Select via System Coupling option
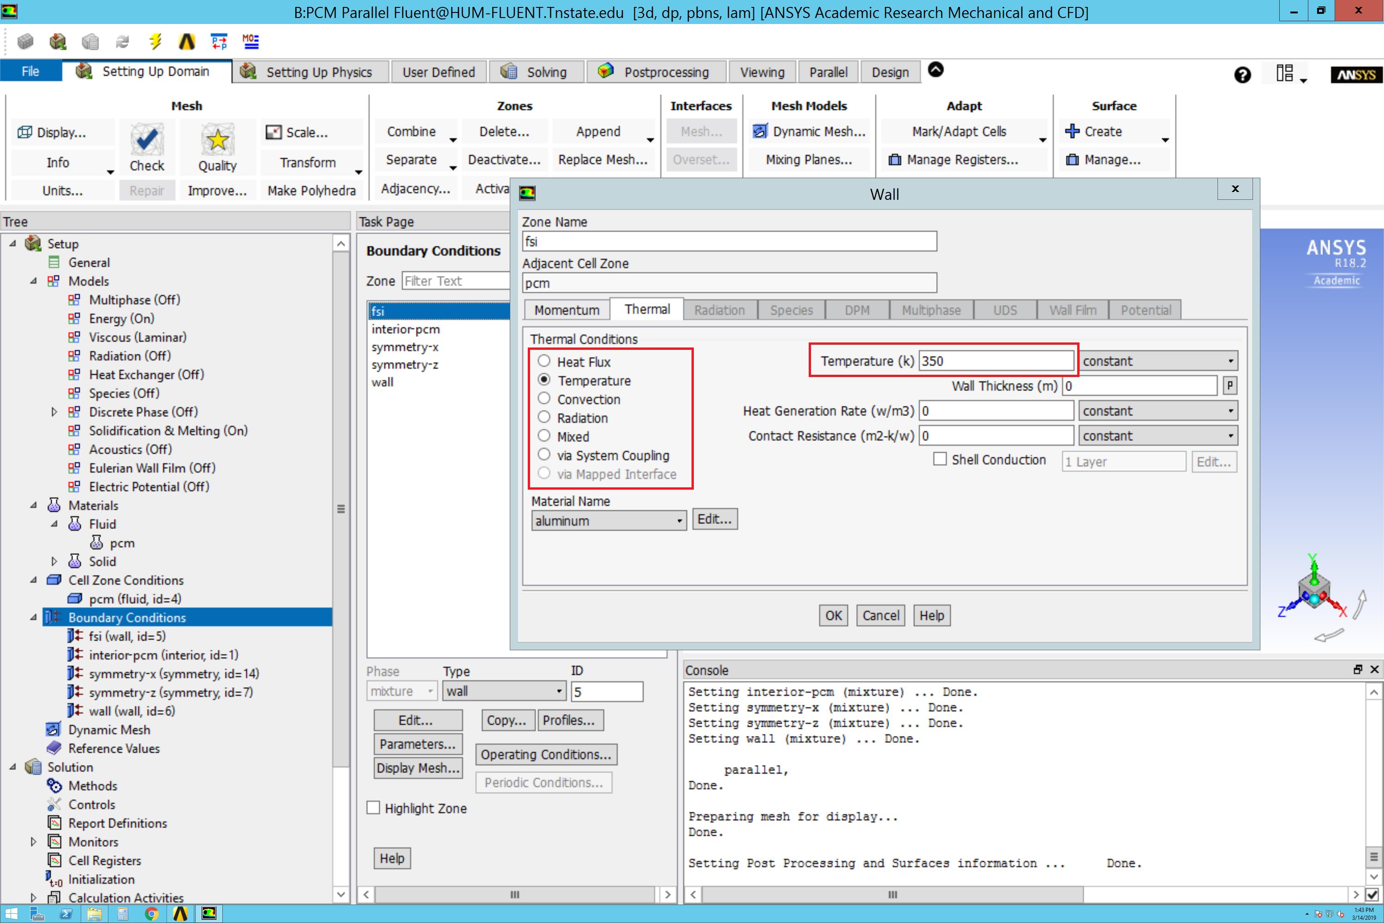Screen dimensions: 1384x923 [544, 455]
